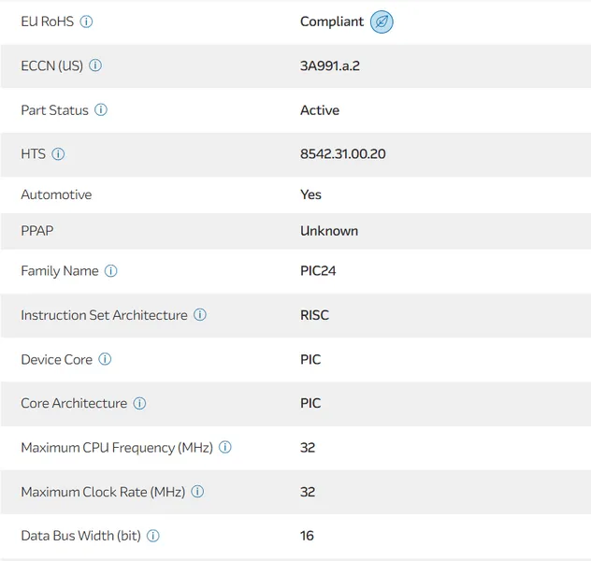Open Instruction Set Architecture info icon
The width and height of the screenshot is (591, 561).
pos(200,315)
